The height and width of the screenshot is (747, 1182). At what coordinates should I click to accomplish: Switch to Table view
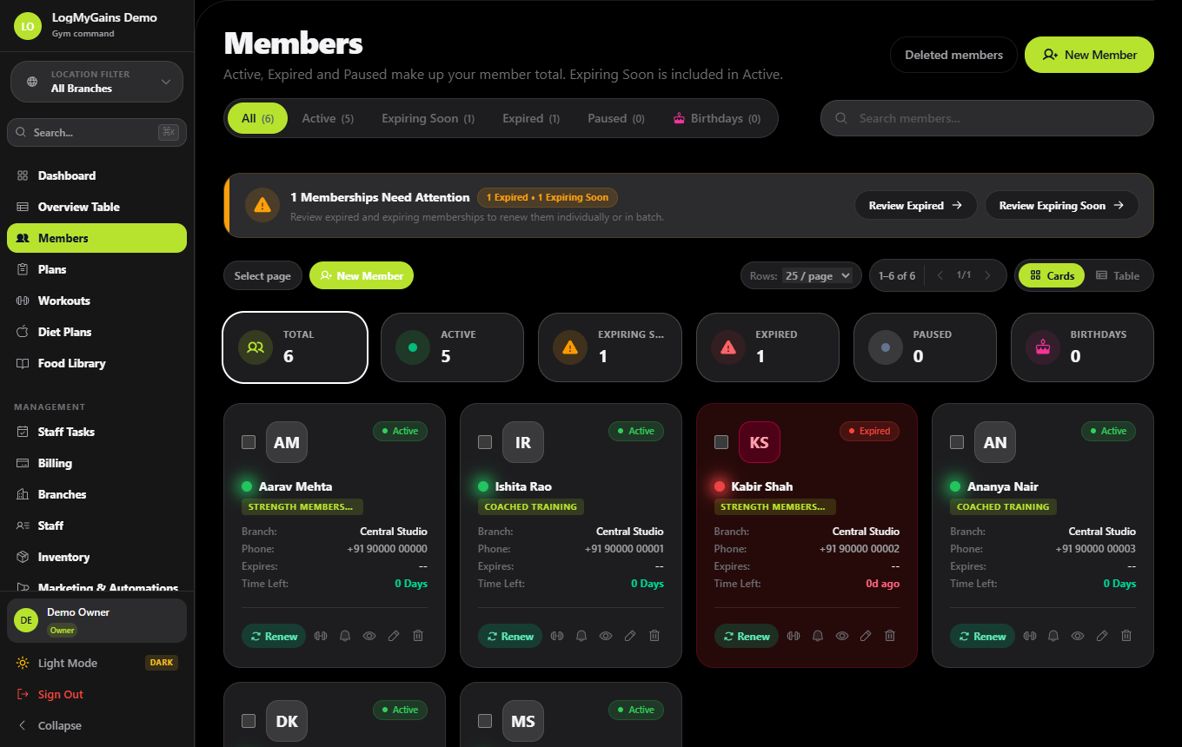pos(1118,275)
